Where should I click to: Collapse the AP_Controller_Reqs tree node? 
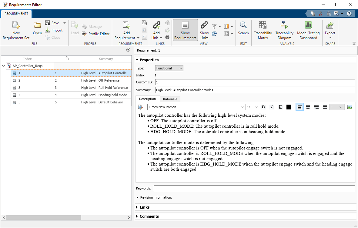pyautogui.click(x=3, y=66)
